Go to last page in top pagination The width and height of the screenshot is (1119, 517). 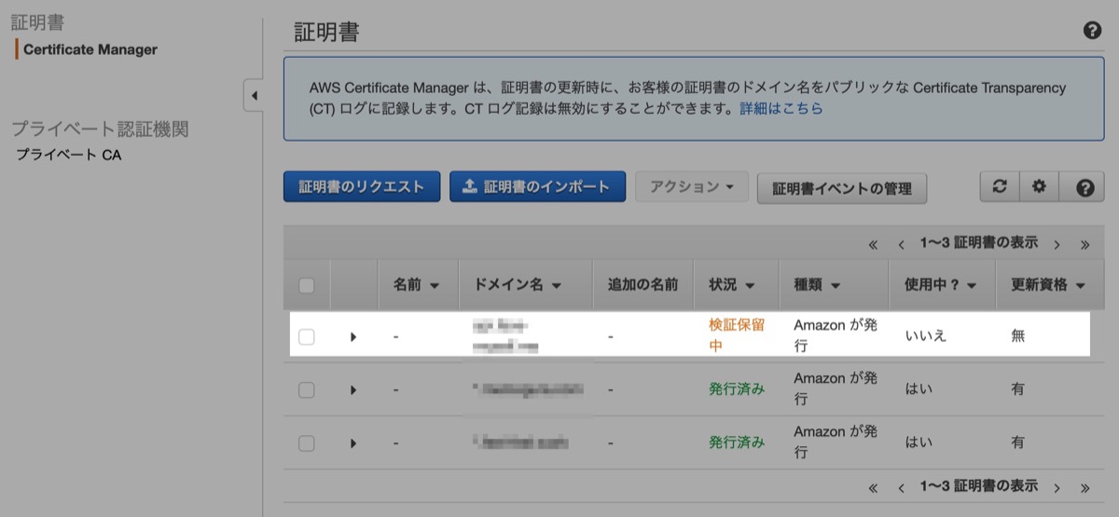click(1084, 244)
